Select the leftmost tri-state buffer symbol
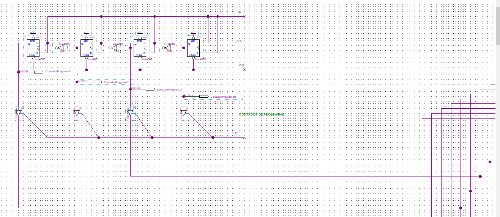Screen dimensions: 500x217 point(19,113)
